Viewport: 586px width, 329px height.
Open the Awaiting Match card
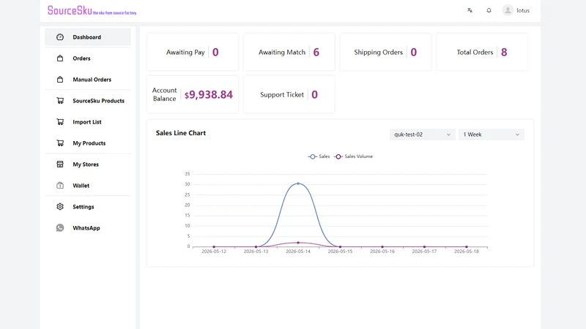(x=289, y=52)
